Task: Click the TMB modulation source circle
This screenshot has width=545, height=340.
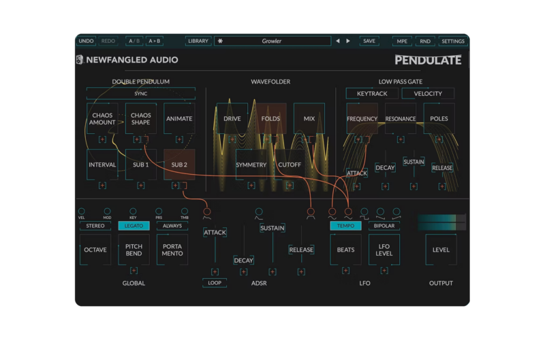Action: (x=185, y=211)
